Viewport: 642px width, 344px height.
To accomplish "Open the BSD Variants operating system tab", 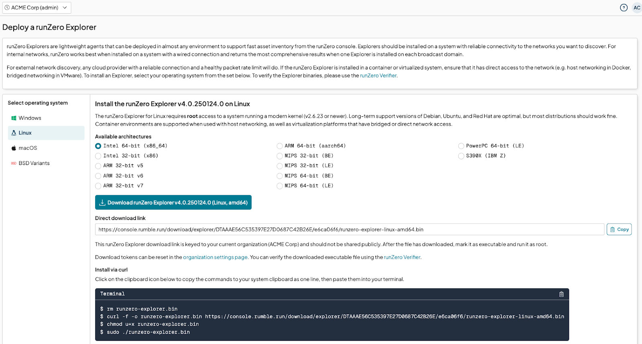I will click(x=46, y=163).
